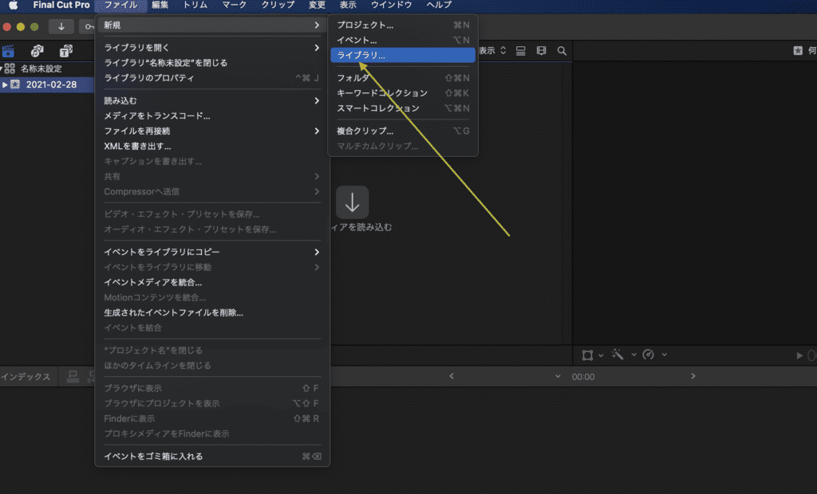The width and height of the screenshot is (817, 494).
Task: Choose 複合クリップ...
Action: pyautogui.click(x=403, y=131)
